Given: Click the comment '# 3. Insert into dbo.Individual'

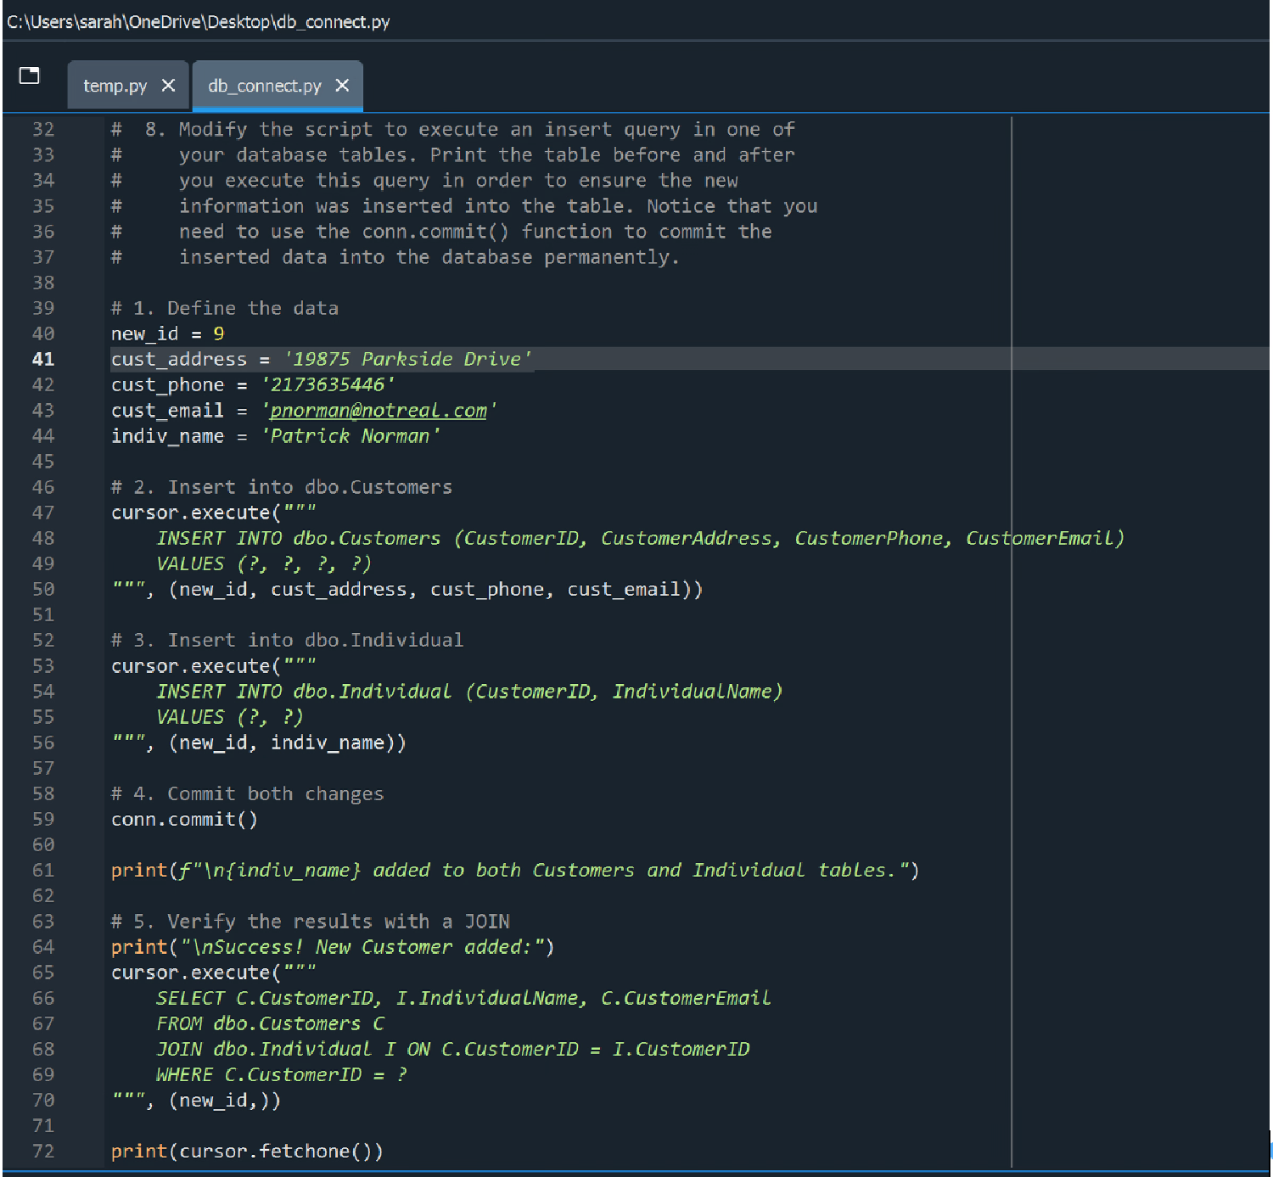Looking at the screenshot, I should (288, 641).
